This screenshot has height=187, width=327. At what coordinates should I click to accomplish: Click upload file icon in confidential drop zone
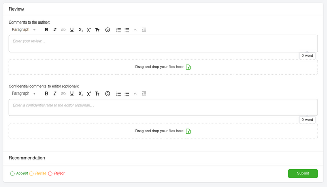189,131
